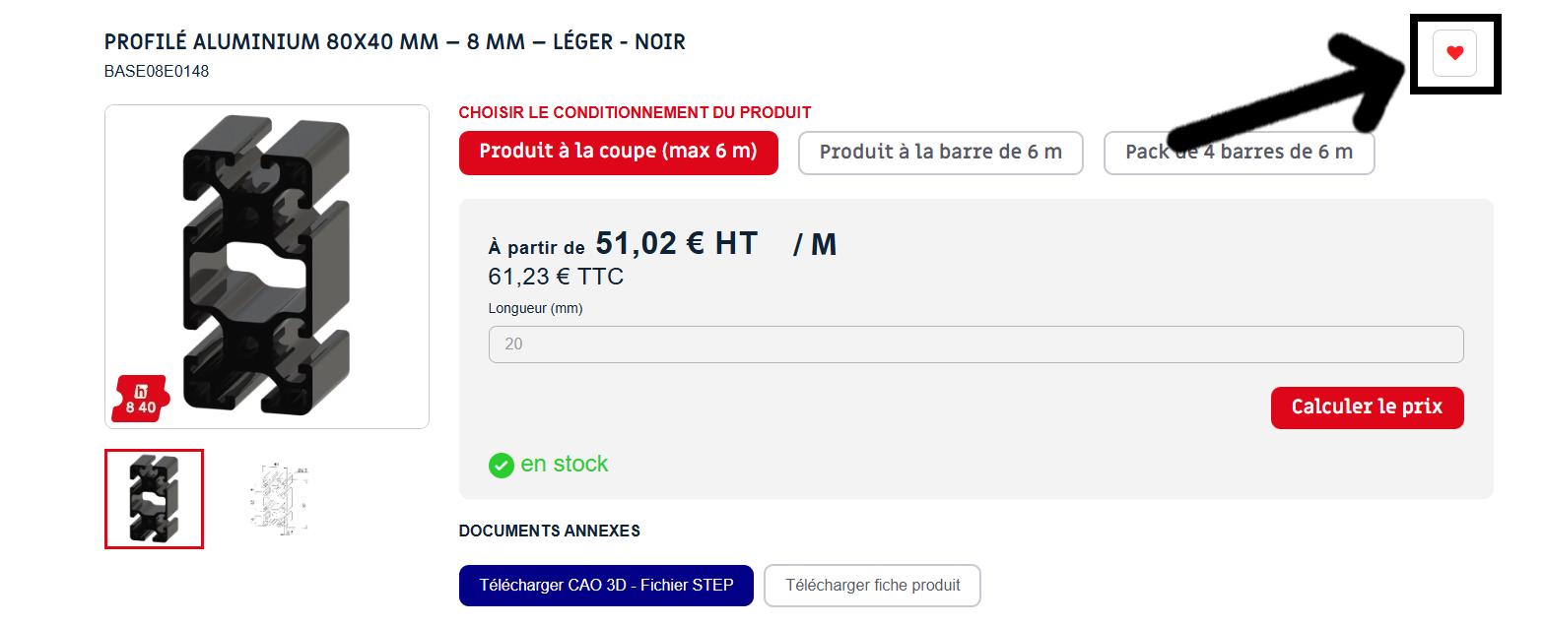This screenshot has width=1544, height=626.
Task: Add product to favorites with heart icon
Action: pyautogui.click(x=1454, y=53)
